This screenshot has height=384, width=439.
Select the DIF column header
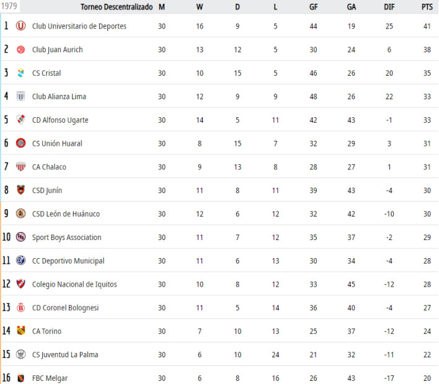(x=389, y=7)
